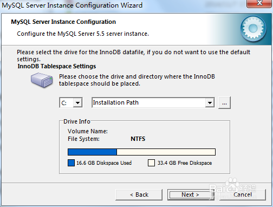Screen dimensions: 273x207
Task: Browse for directory with the ... button
Action: (x=224, y=103)
